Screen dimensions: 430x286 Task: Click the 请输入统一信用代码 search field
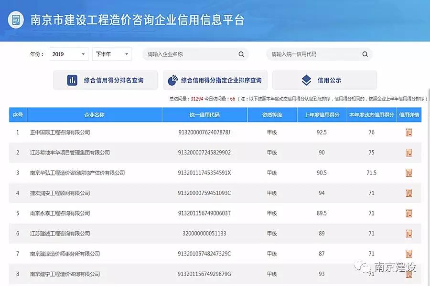click(x=313, y=54)
